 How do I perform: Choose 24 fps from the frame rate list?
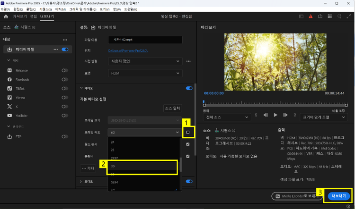(143, 142)
